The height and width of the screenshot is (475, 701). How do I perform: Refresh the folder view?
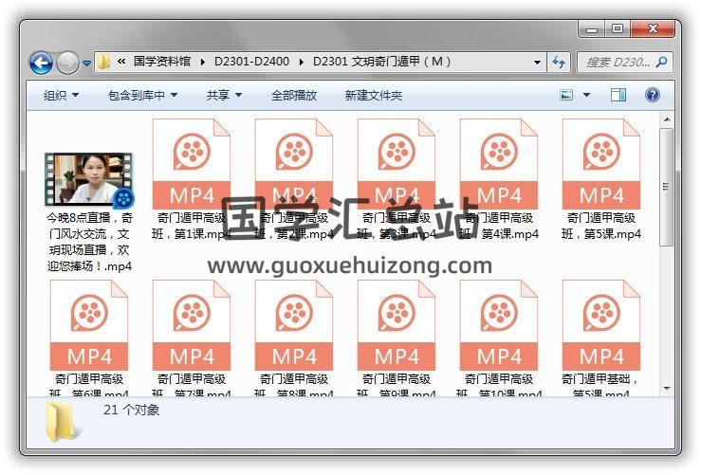[559, 63]
